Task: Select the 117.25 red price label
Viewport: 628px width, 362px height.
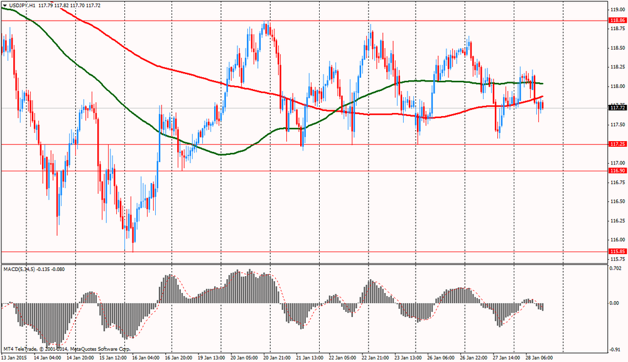Action: [617, 144]
